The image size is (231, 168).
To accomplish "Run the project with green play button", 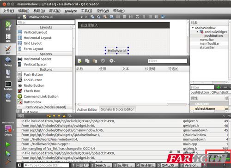I will (8, 144).
